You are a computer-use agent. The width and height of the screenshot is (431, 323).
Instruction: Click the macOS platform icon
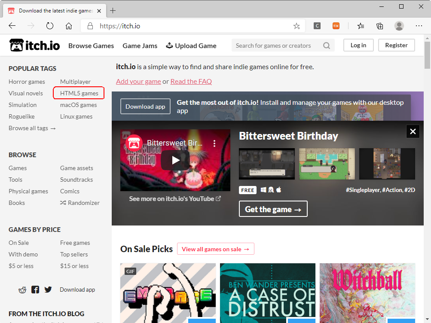(x=279, y=190)
